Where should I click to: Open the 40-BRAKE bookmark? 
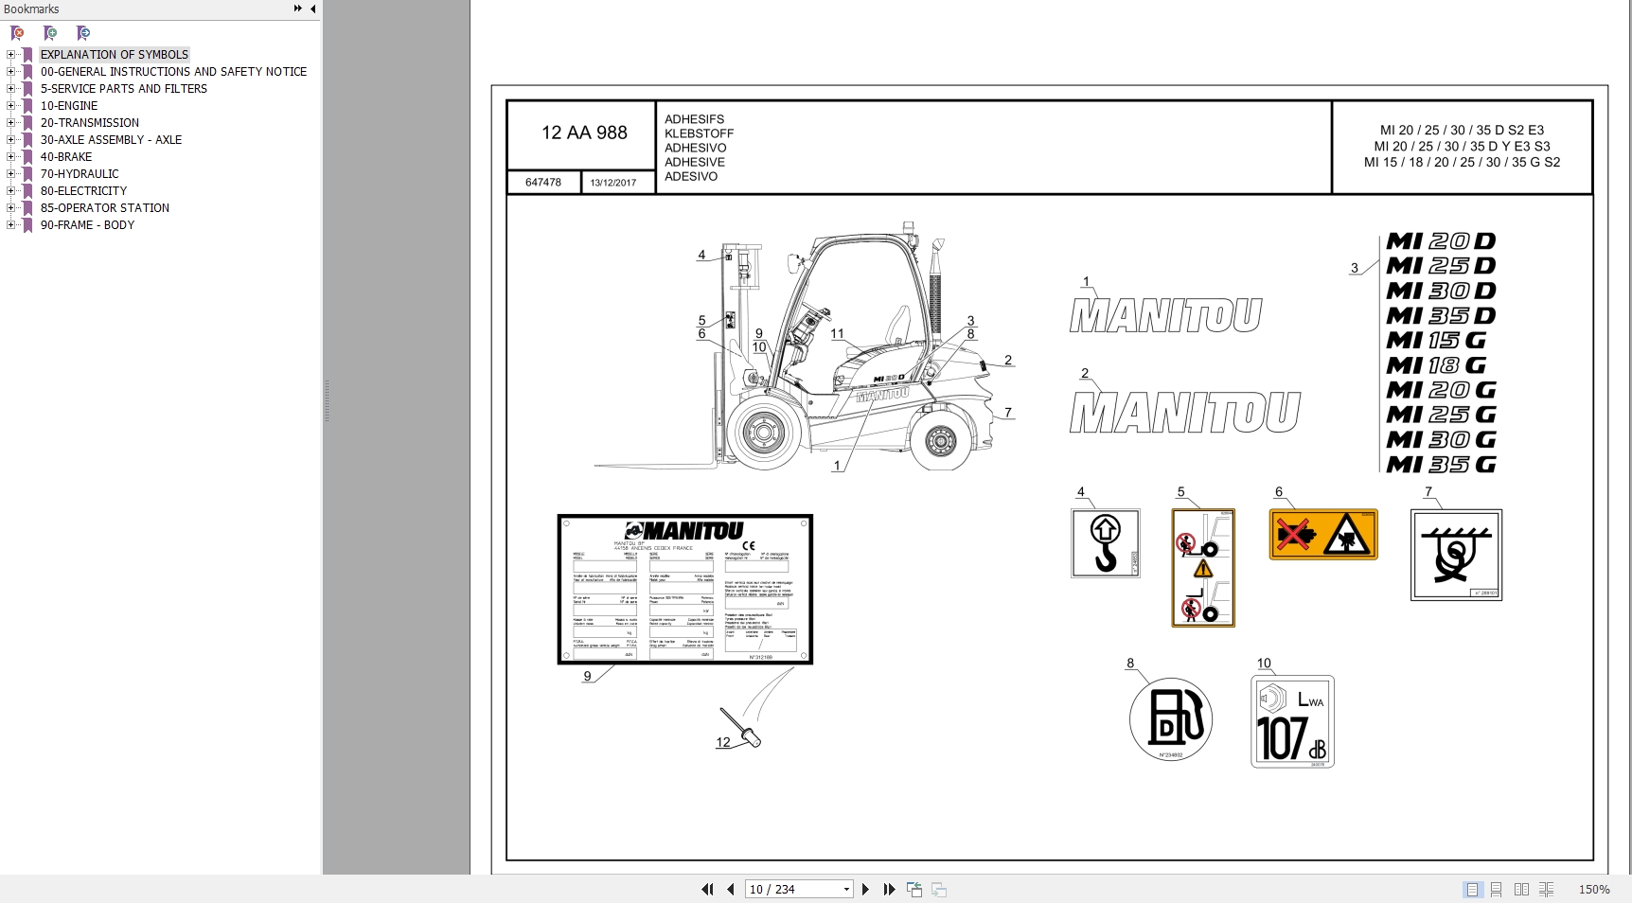[66, 156]
